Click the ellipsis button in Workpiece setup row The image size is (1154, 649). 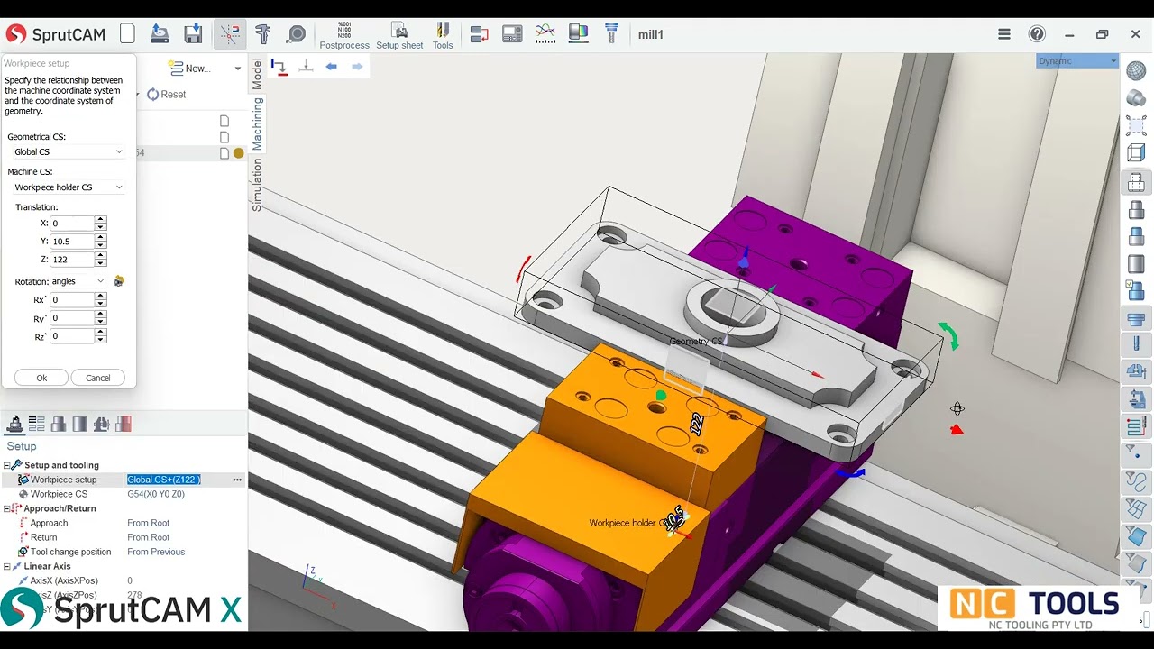(237, 480)
